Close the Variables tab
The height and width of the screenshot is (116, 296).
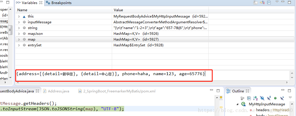41,3
